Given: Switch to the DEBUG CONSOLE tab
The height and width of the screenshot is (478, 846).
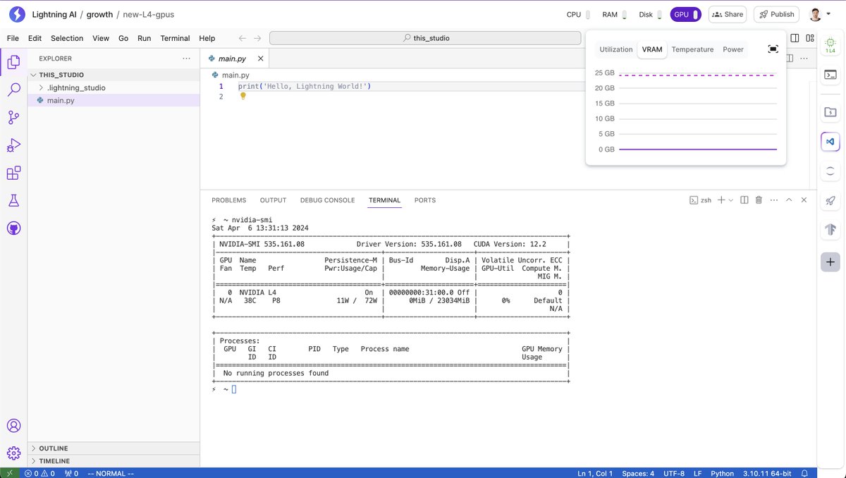Looking at the screenshot, I should point(327,200).
